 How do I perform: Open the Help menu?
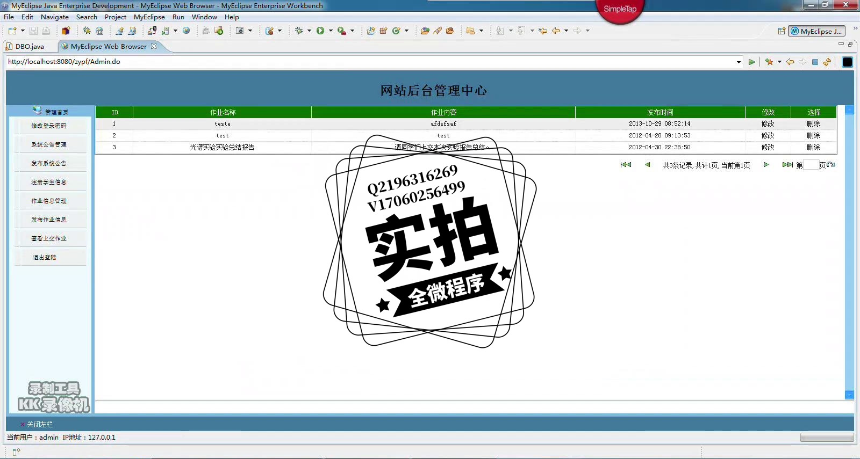tap(232, 17)
